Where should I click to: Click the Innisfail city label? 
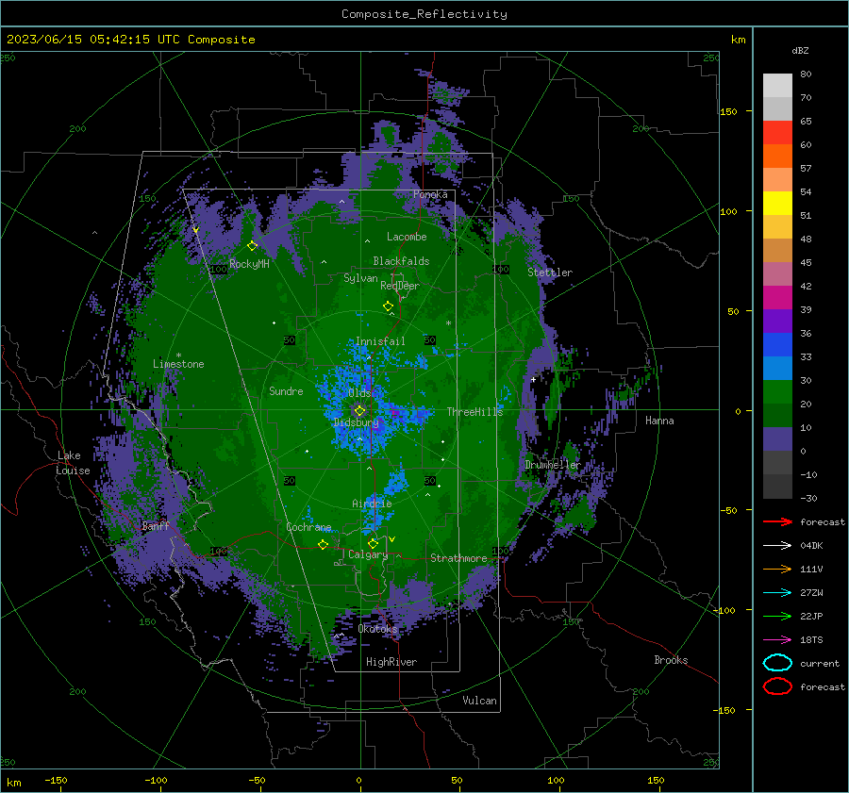tap(380, 341)
